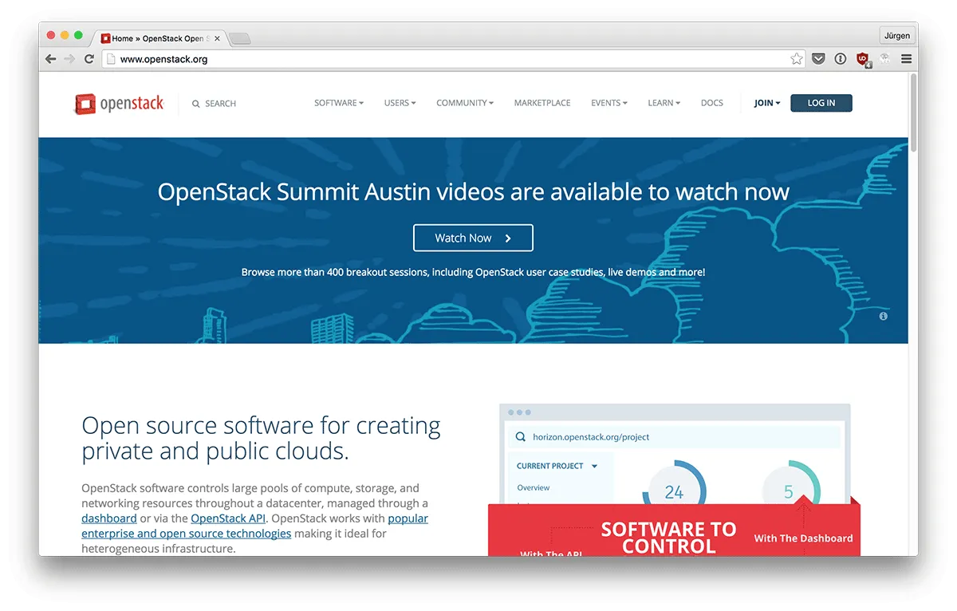The width and height of the screenshot is (957, 611).
Task: Open the uBlock Origin extension icon
Action: coord(863,59)
